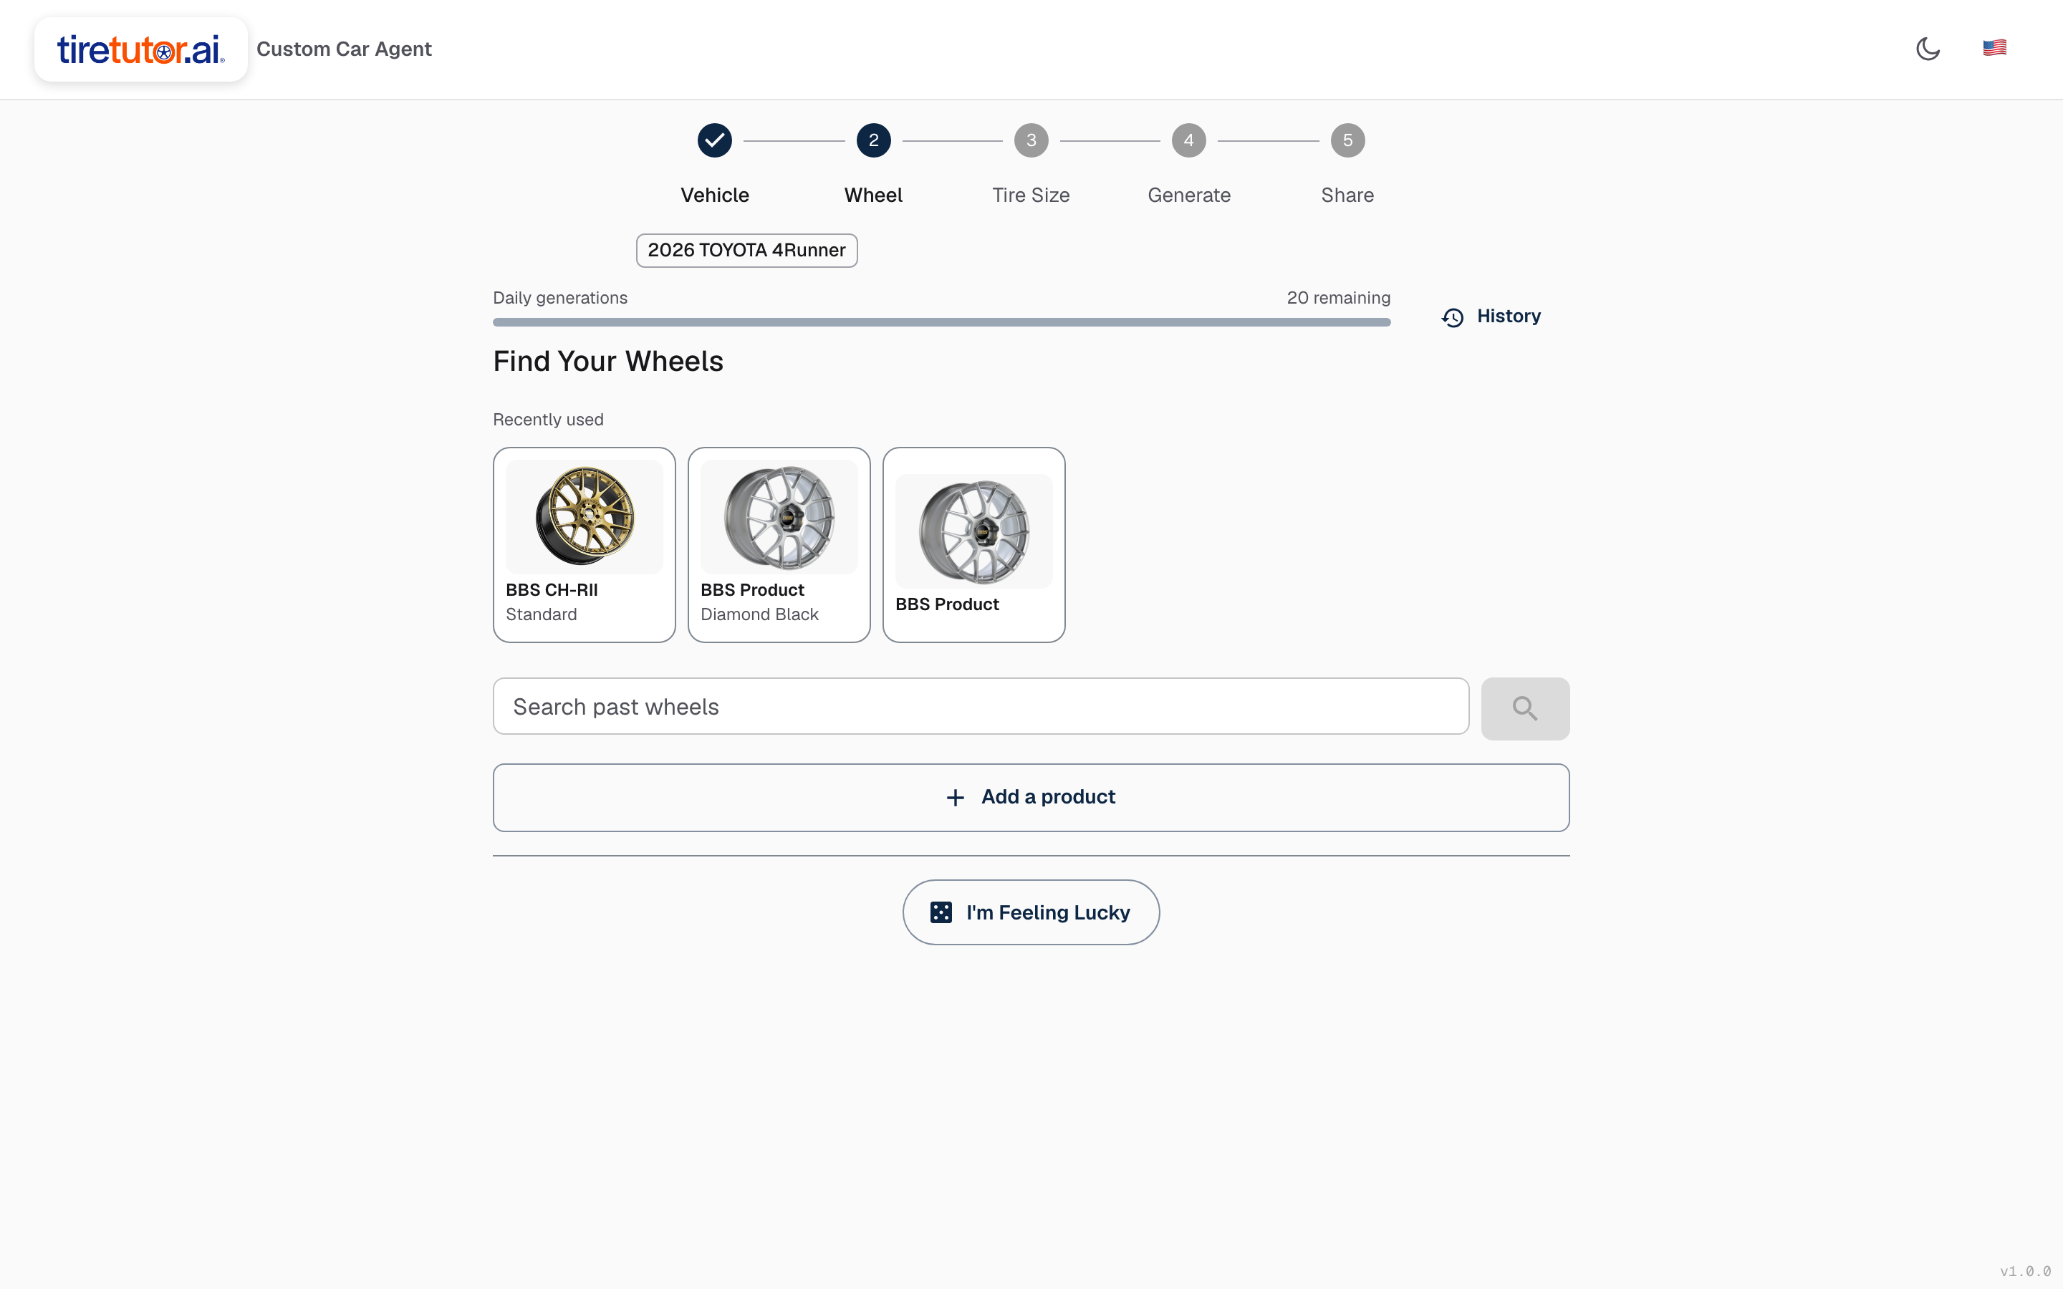
Task: Jump to step 5 Share circle
Action: pyautogui.click(x=1347, y=140)
